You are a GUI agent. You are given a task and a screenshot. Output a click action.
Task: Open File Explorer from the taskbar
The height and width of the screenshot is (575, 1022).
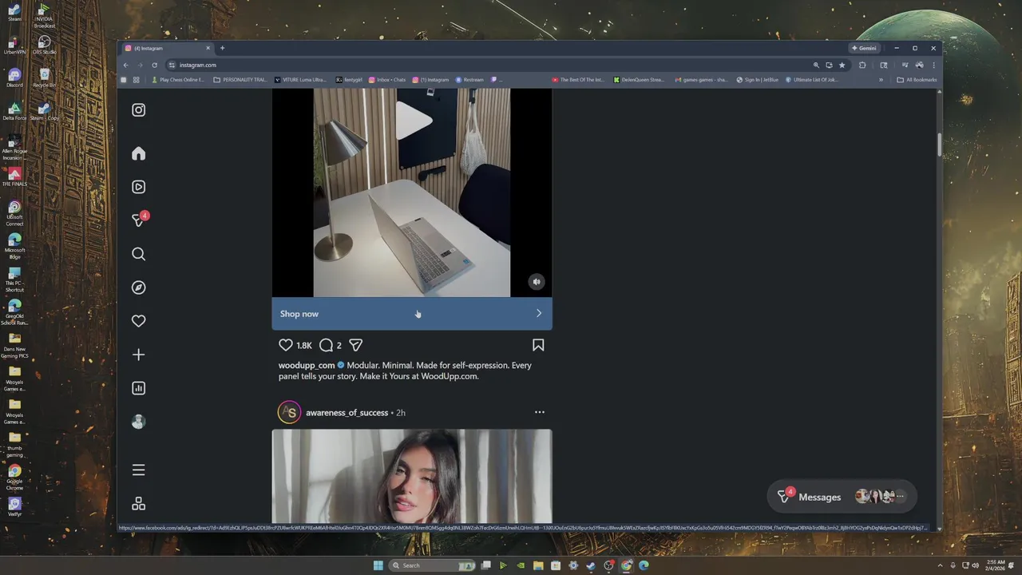pos(538,565)
